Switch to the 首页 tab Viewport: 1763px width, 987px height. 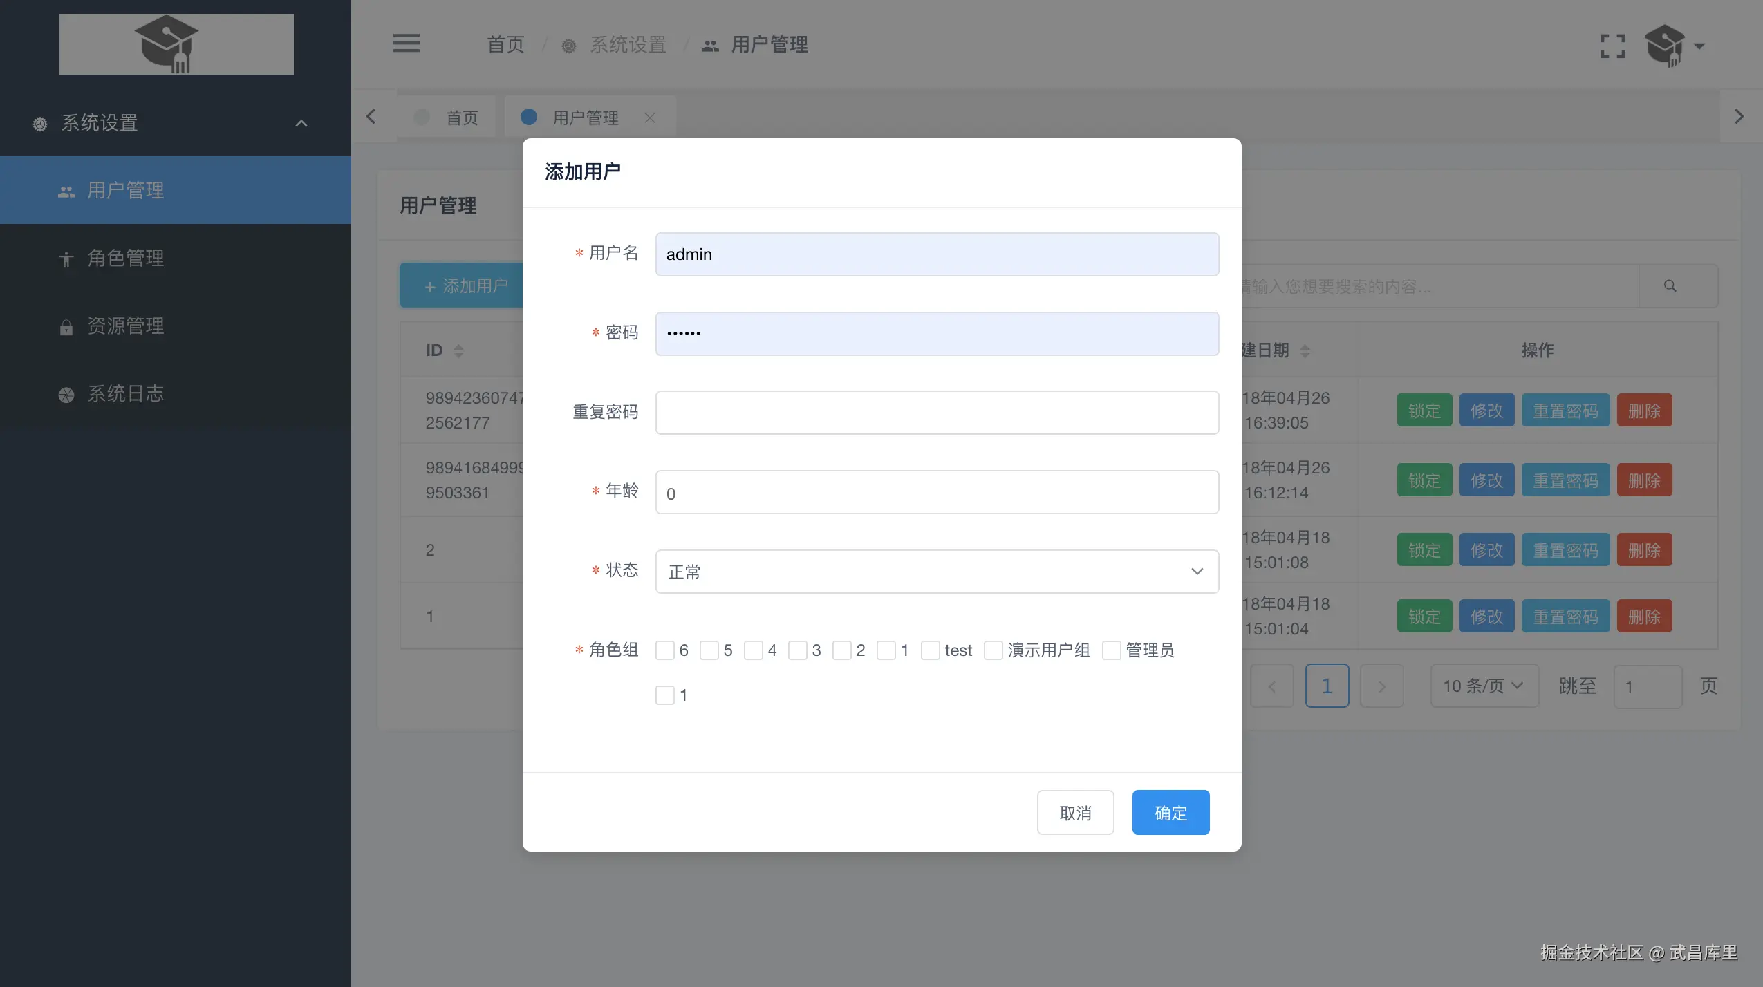[461, 117]
